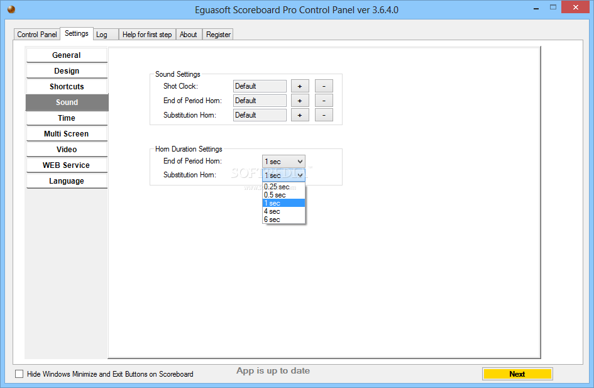Screen dimensions: 594x388
Task: Open General settings section
Action: 67,55
